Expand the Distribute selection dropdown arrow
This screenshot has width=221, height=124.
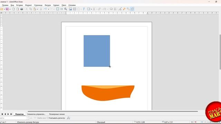(107, 9)
